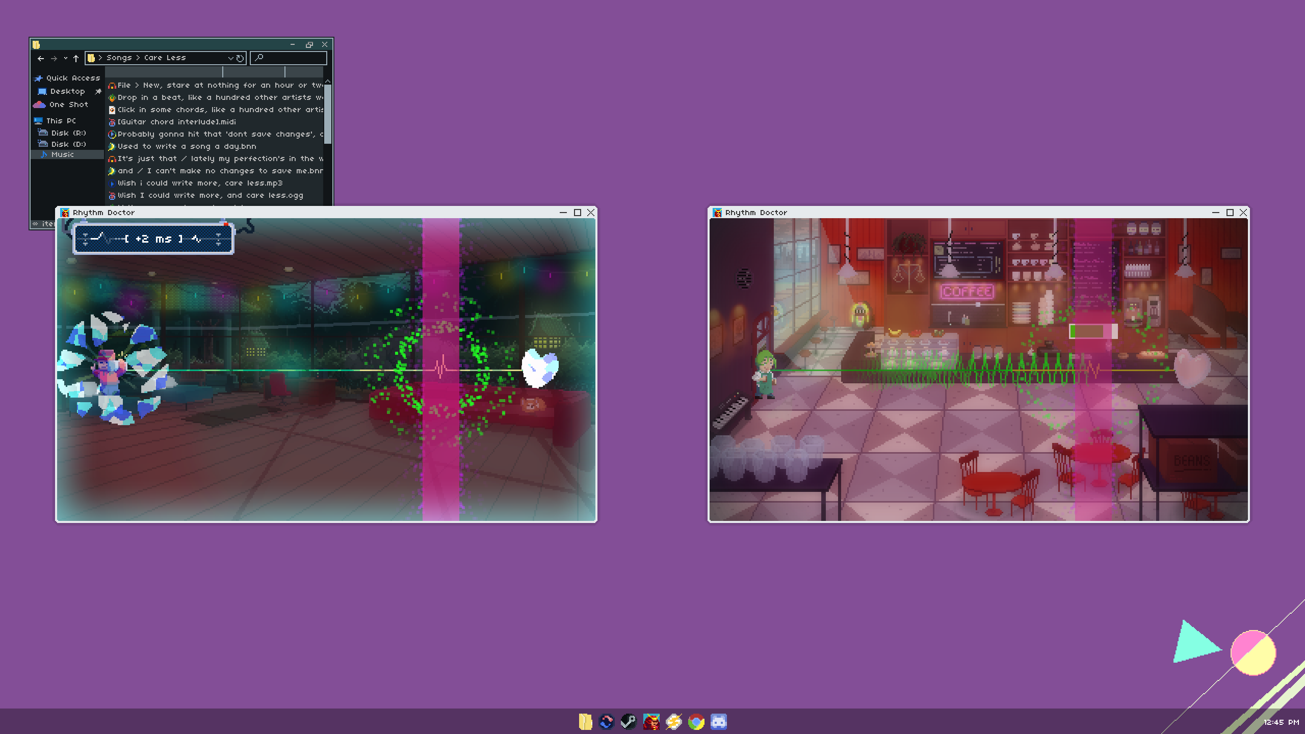Select '[Guitar chord interlude].midi' file
Viewport: 1305px width, 734px height.
(172, 122)
